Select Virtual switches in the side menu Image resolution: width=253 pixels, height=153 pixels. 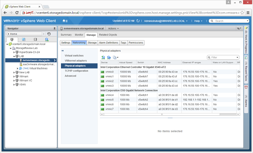[74, 56]
